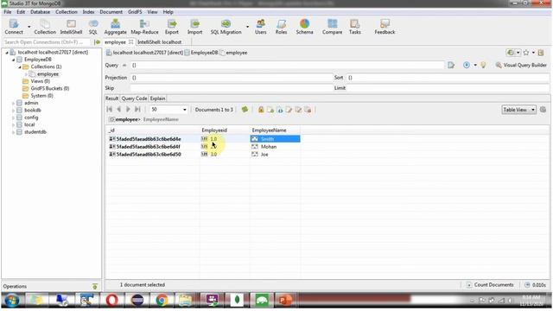The height and width of the screenshot is (311, 553).
Task: Click the lightbulb query hint icon
Action: click(x=483, y=66)
